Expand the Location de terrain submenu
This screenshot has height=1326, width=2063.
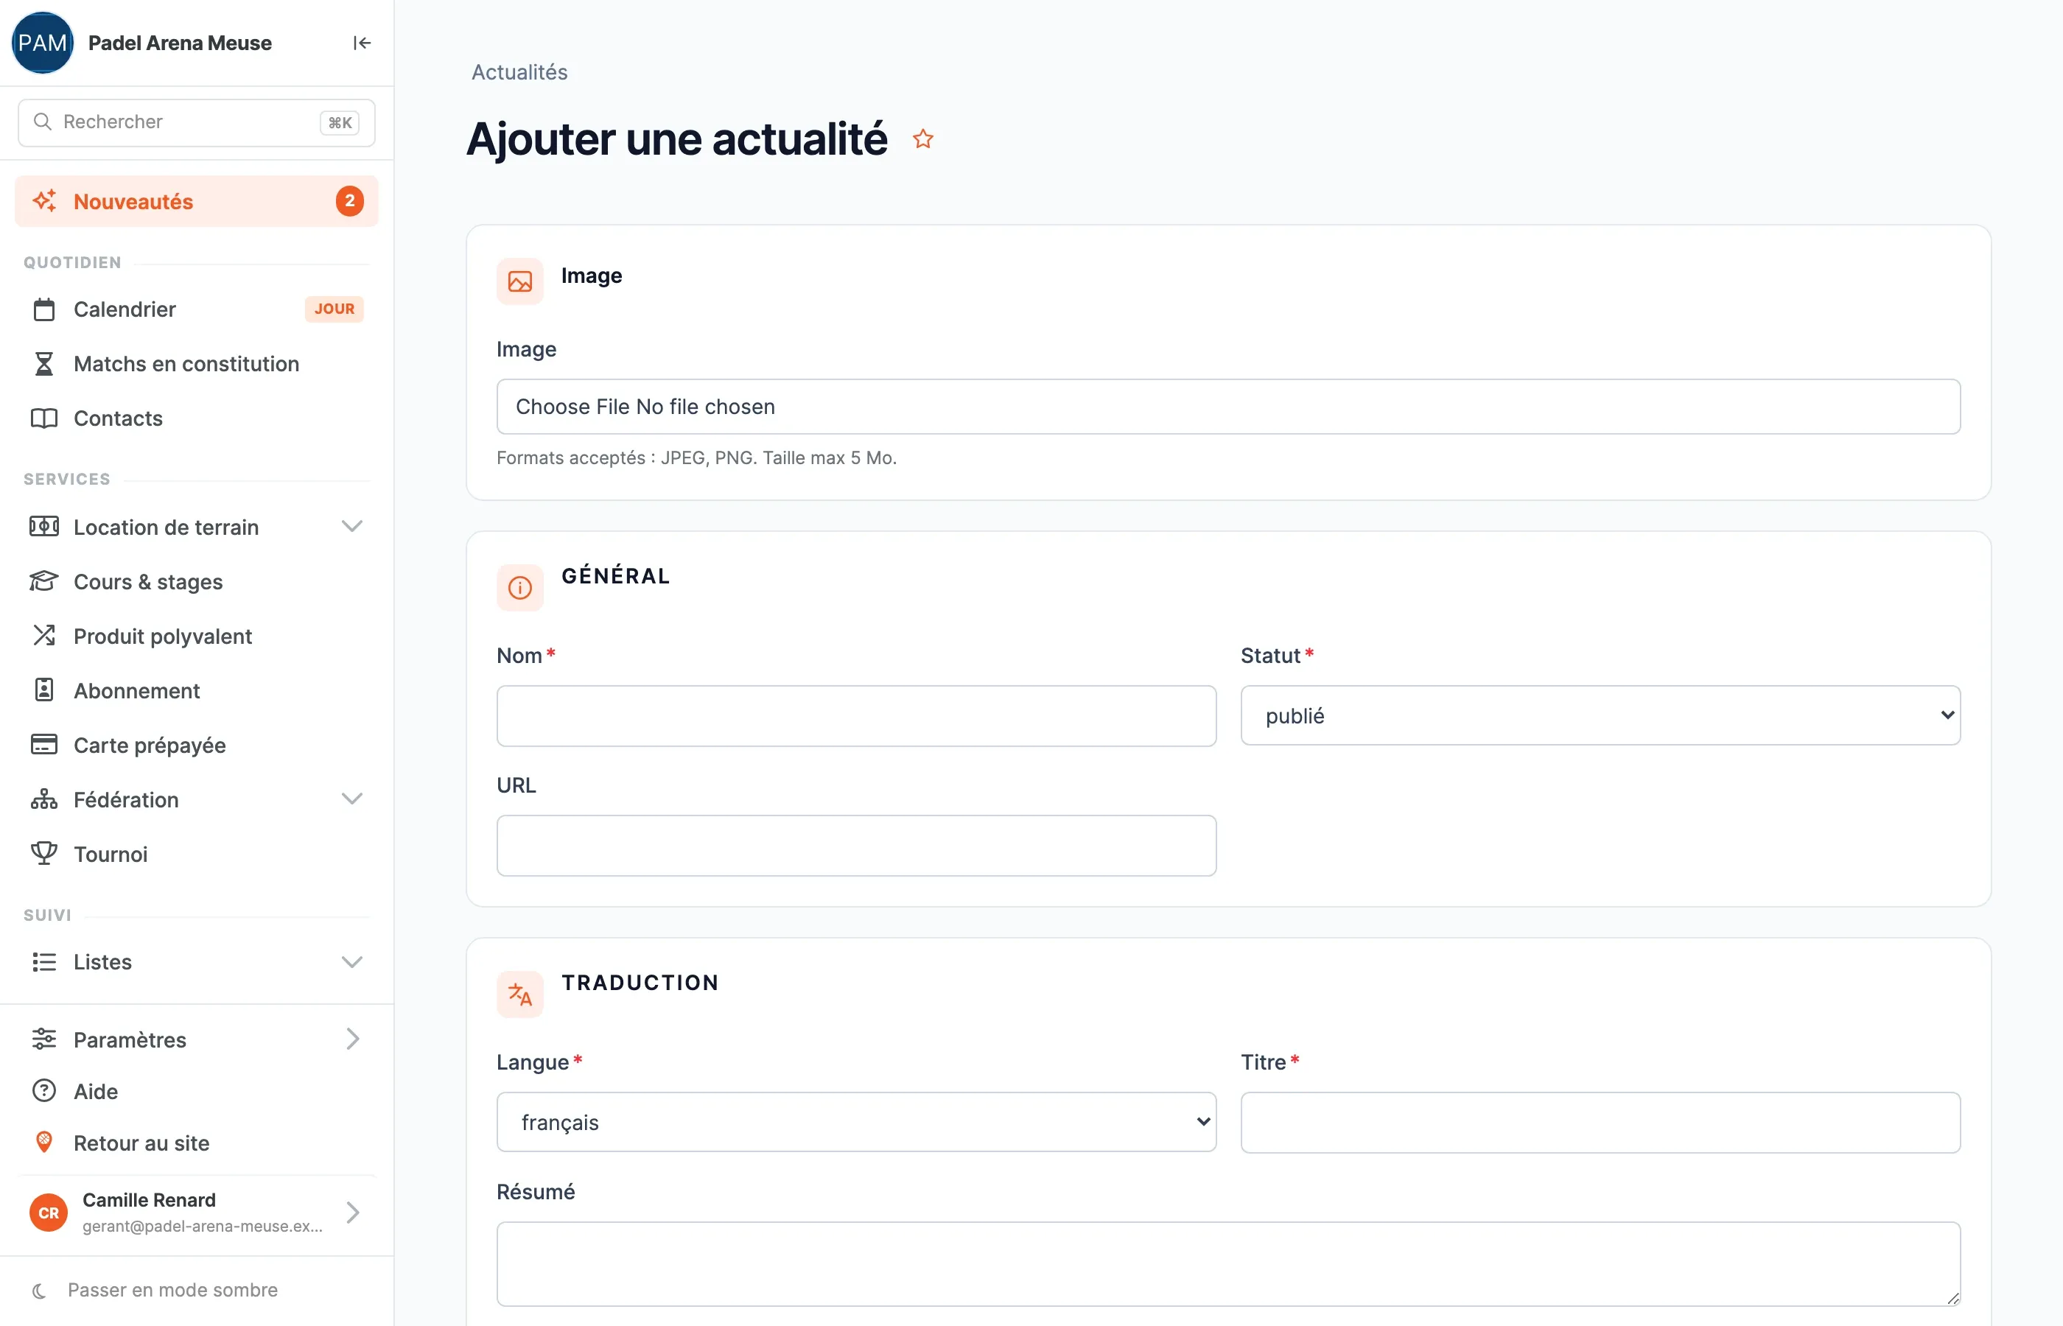pyautogui.click(x=351, y=526)
